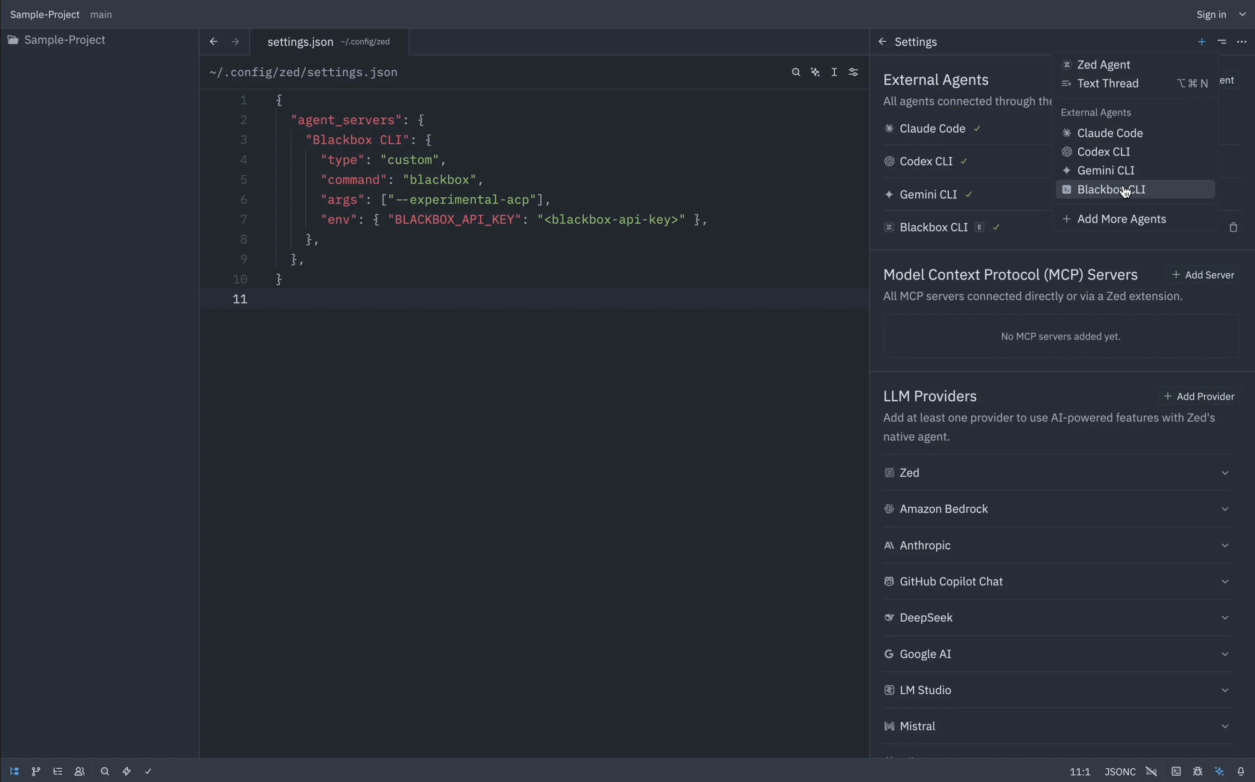Expand the Google AI provider chevron
Image resolution: width=1255 pixels, height=782 pixels.
click(1225, 654)
